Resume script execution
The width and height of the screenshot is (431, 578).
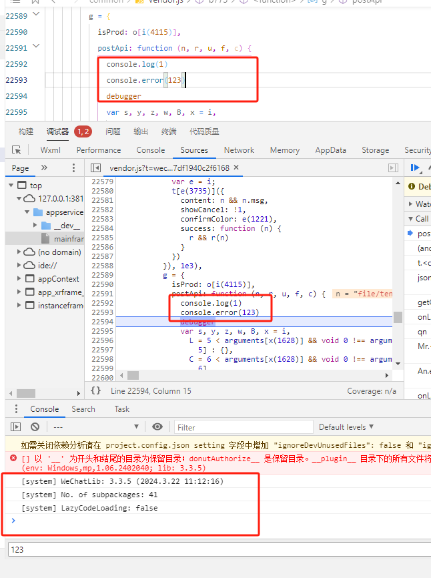(415, 168)
